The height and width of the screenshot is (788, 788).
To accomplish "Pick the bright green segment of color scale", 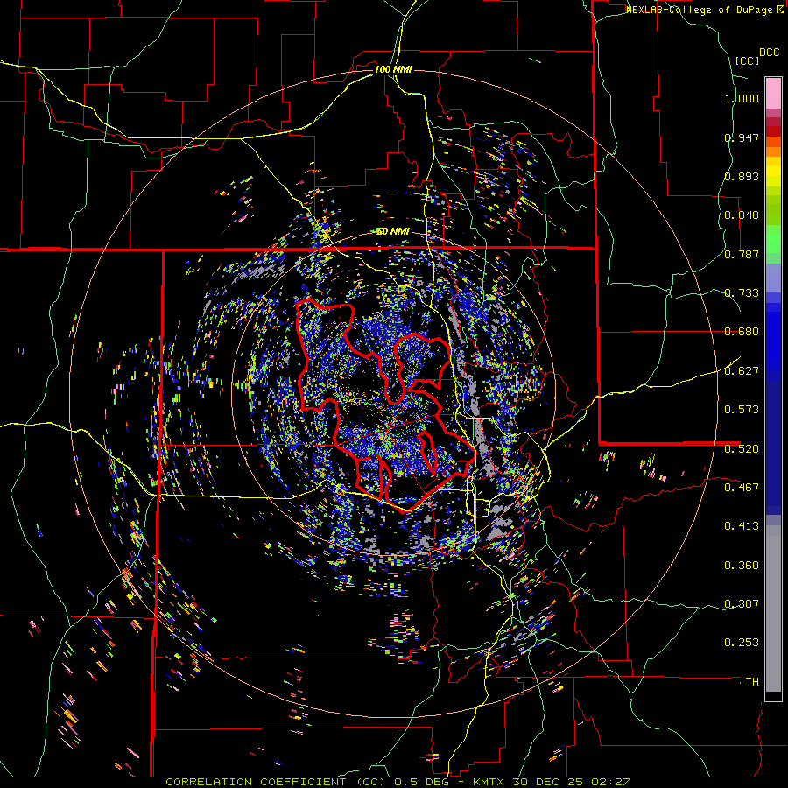I will point(773,239).
